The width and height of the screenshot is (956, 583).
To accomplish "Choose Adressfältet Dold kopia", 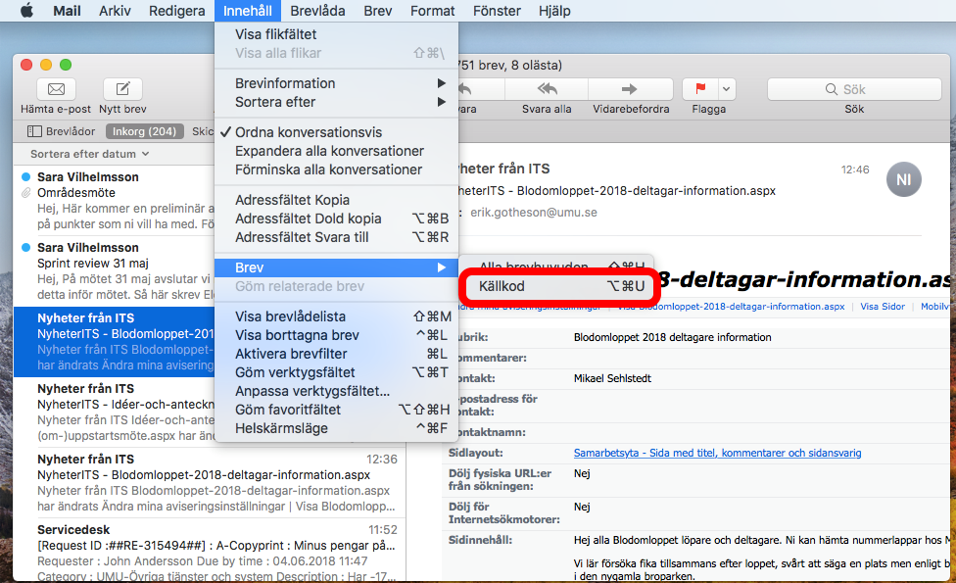I will [x=337, y=219].
